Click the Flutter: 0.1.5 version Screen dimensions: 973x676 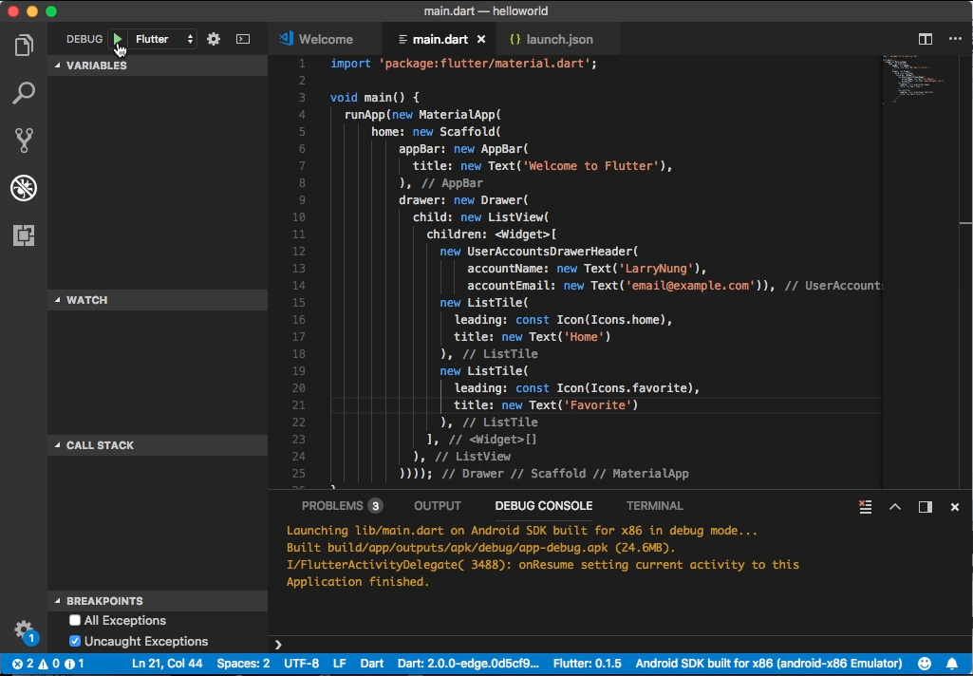click(587, 664)
